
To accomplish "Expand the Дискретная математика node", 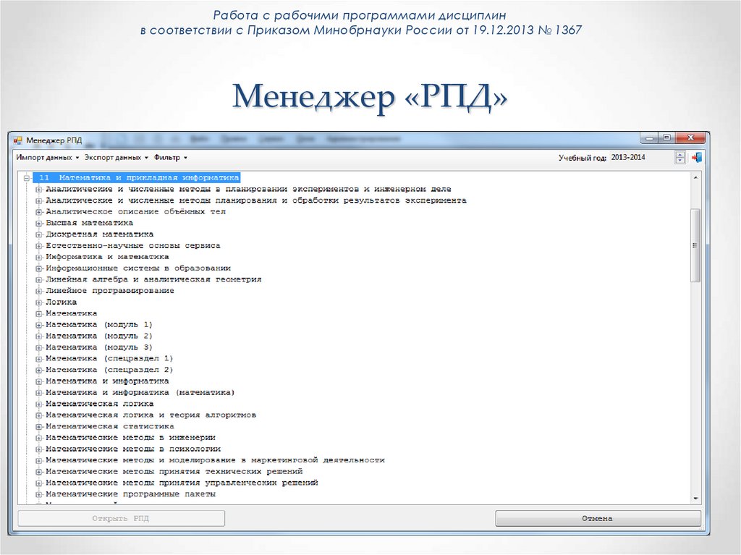I will pos(38,234).
